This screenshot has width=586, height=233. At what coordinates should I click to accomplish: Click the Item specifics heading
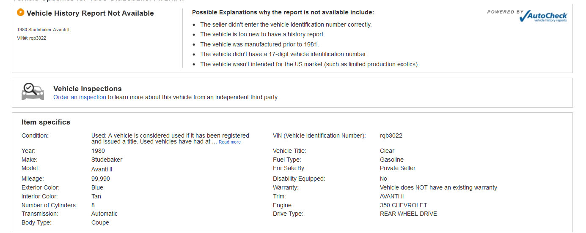click(46, 122)
